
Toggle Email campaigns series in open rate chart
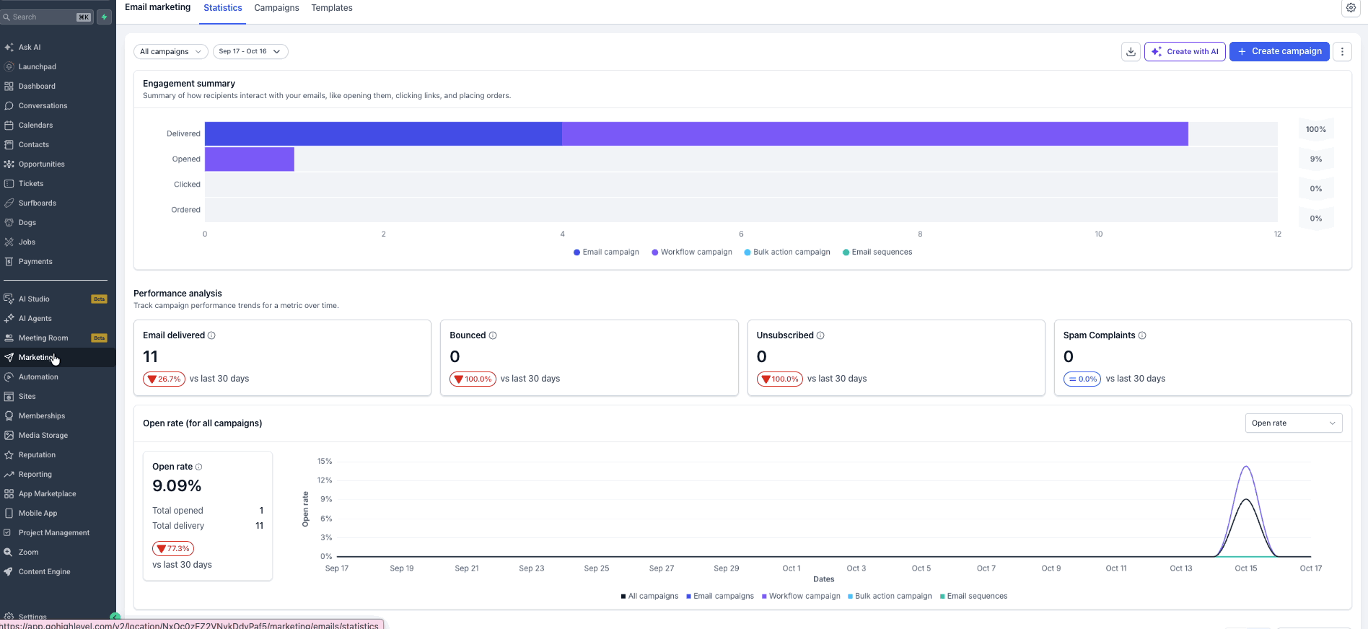tap(720, 597)
